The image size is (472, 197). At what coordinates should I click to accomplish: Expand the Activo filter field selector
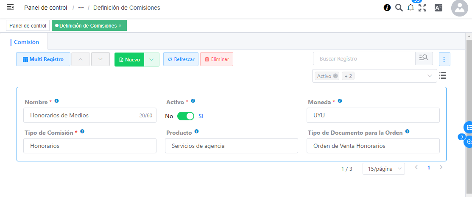pos(430,76)
